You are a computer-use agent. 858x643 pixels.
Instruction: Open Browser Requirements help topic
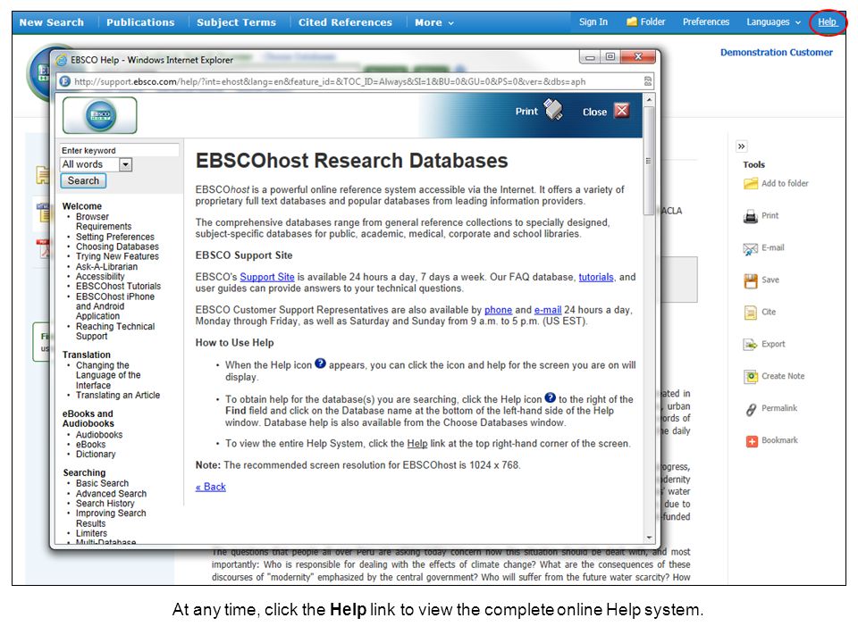pos(104,221)
